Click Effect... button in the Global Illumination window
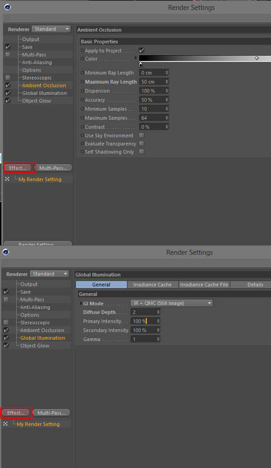The image size is (271, 468). pos(16,413)
